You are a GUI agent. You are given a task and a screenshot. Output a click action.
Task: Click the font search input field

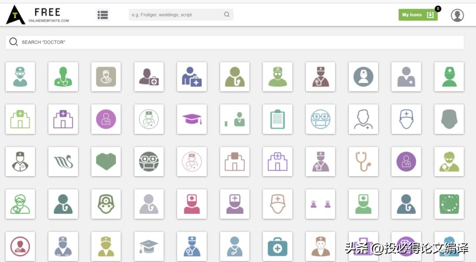(181, 15)
